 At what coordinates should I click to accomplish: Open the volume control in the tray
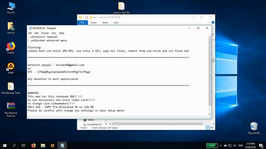coord(235,145)
